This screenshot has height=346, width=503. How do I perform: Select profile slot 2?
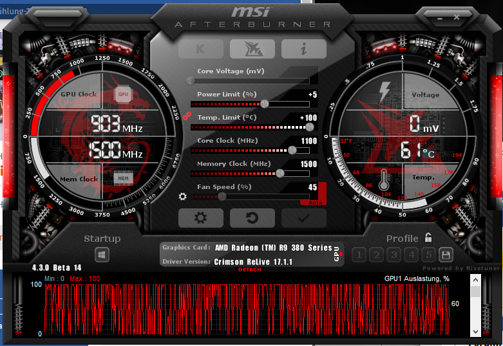[377, 255]
